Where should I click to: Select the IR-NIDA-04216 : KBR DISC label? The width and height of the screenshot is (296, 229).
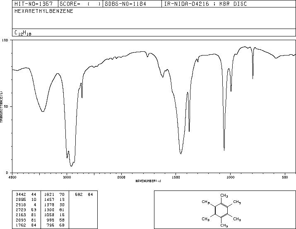(205, 4)
